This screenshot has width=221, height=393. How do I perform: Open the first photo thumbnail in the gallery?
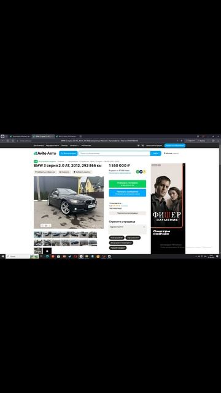38,235
